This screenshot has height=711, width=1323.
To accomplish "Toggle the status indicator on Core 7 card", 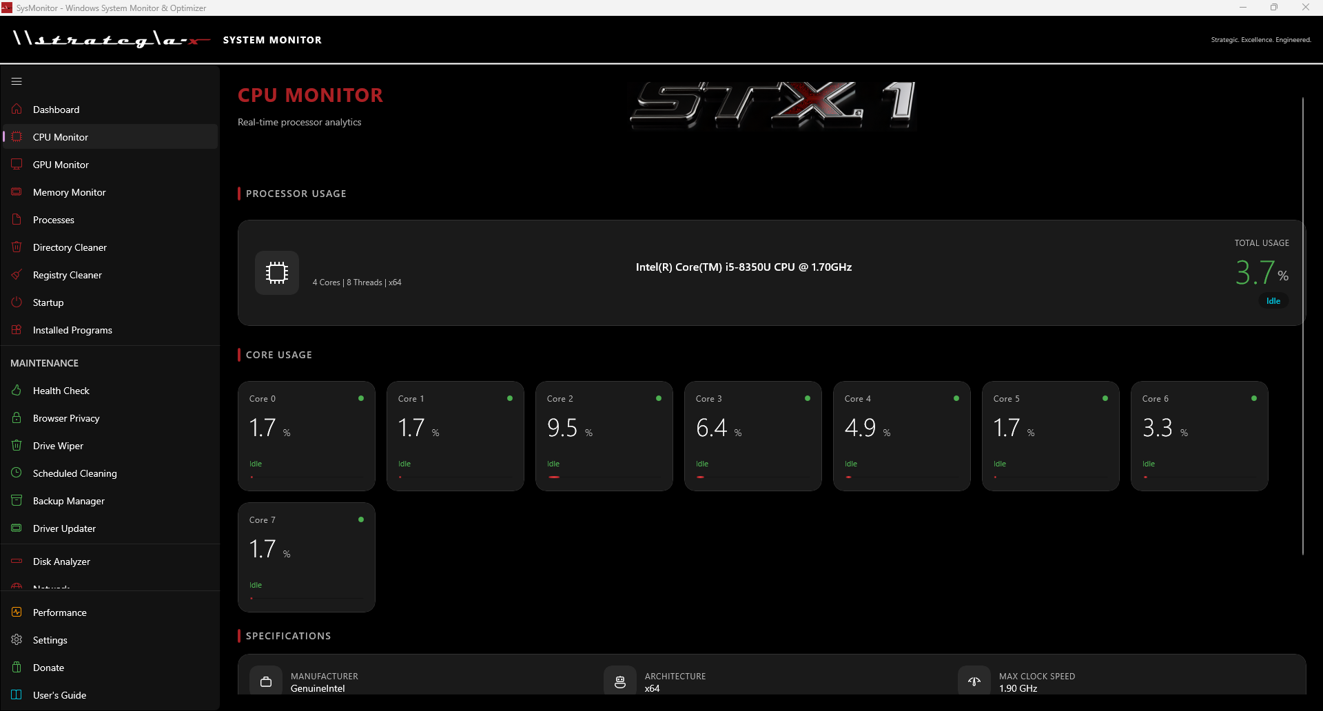I will click(360, 519).
